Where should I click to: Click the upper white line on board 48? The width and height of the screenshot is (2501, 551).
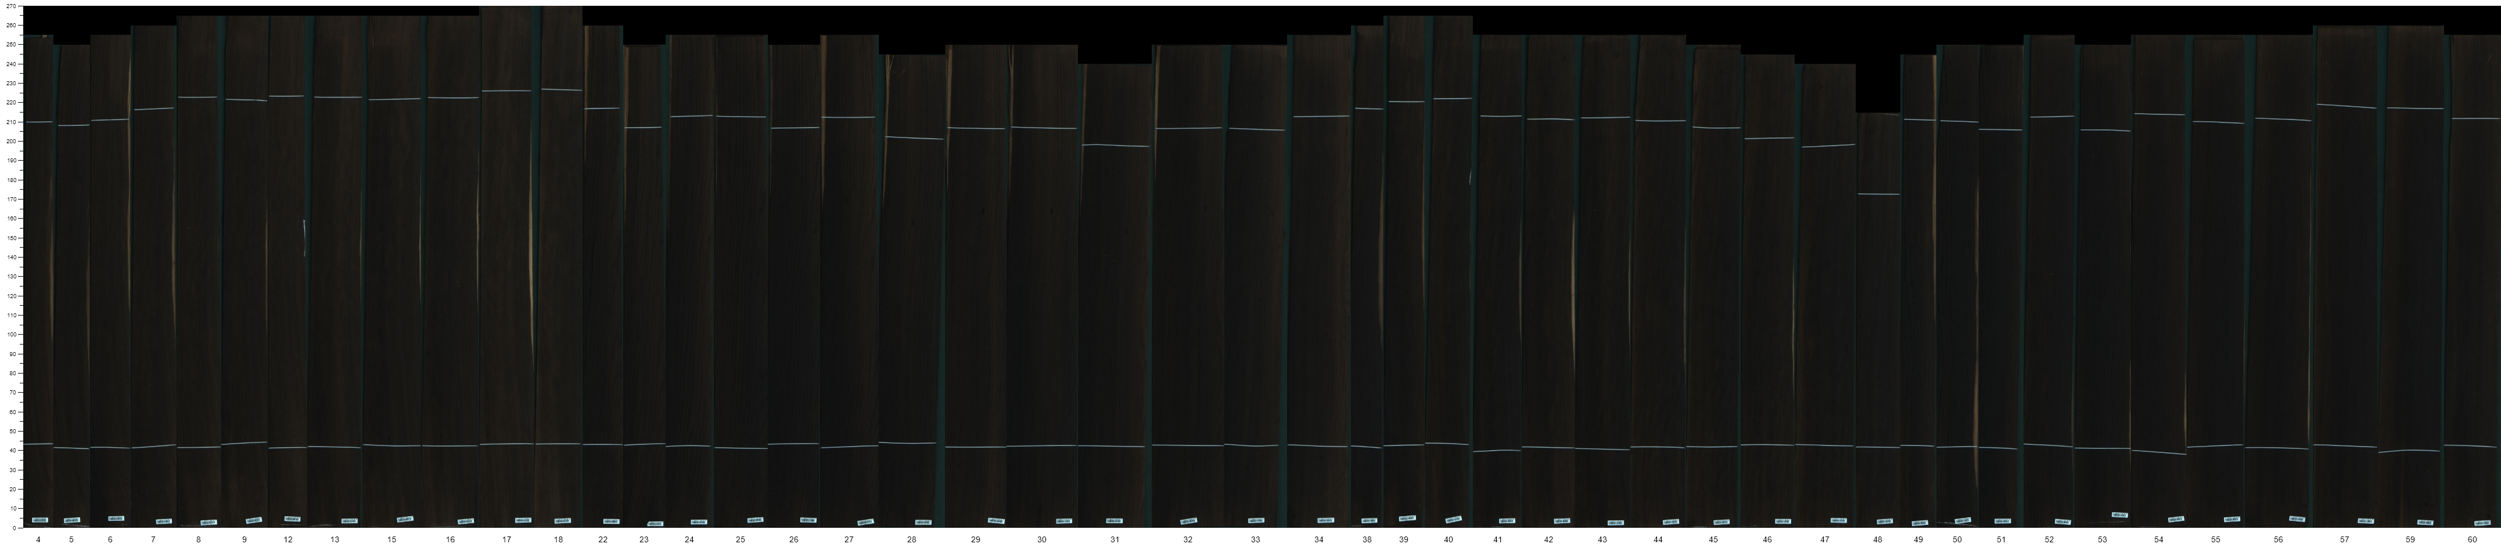click(1878, 195)
